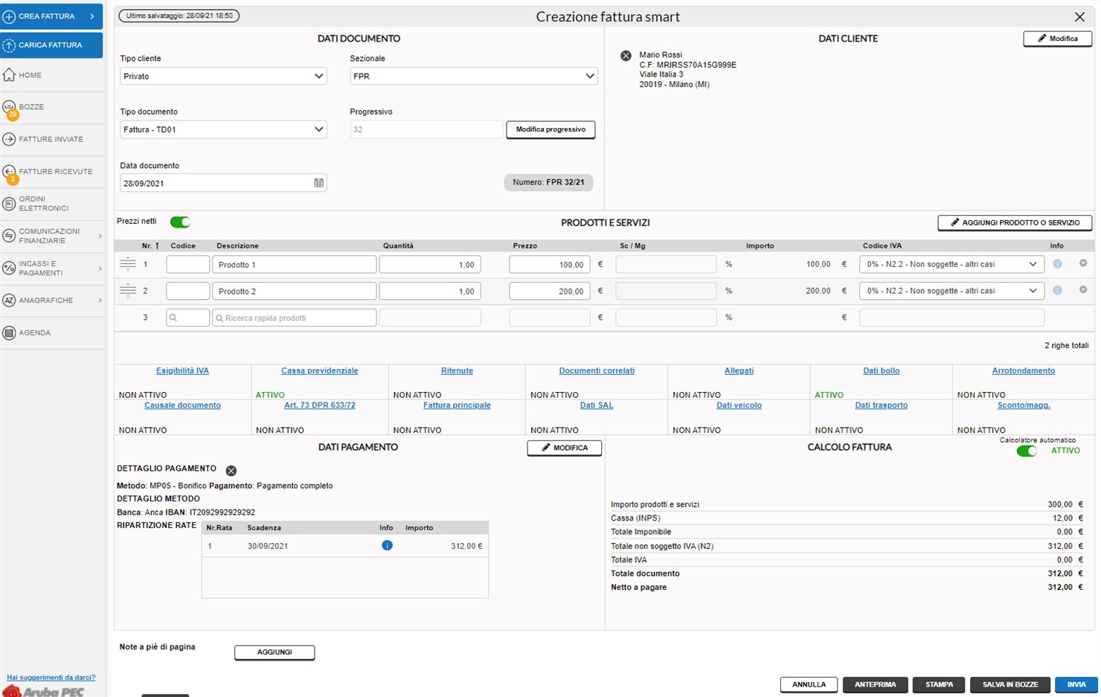Click Data documento date field
This screenshot has width=1101, height=697.
coord(223,183)
